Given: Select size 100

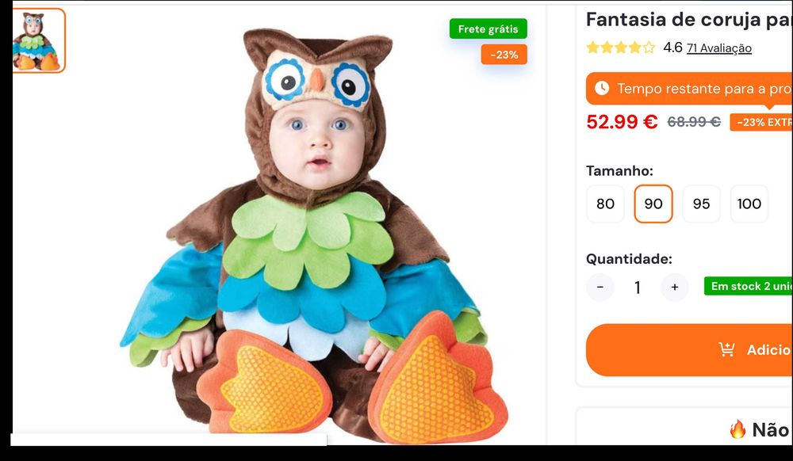Looking at the screenshot, I should (749, 204).
